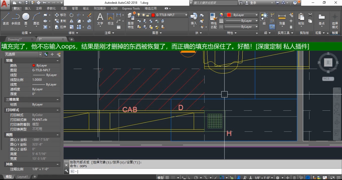342x180 pixels.
Task: Select the Polyline (多段线) tool
Action: [16, 19]
